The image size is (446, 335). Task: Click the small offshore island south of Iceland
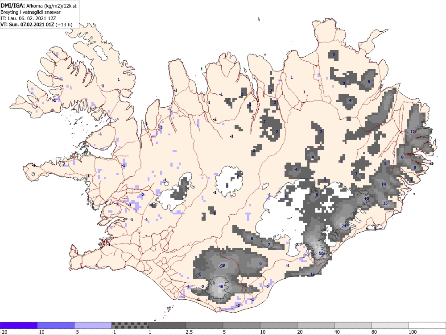(169, 308)
